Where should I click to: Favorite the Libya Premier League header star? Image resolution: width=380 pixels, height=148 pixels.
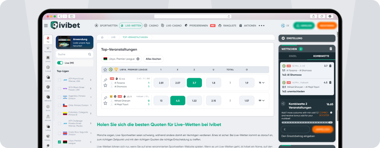[105, 70]
